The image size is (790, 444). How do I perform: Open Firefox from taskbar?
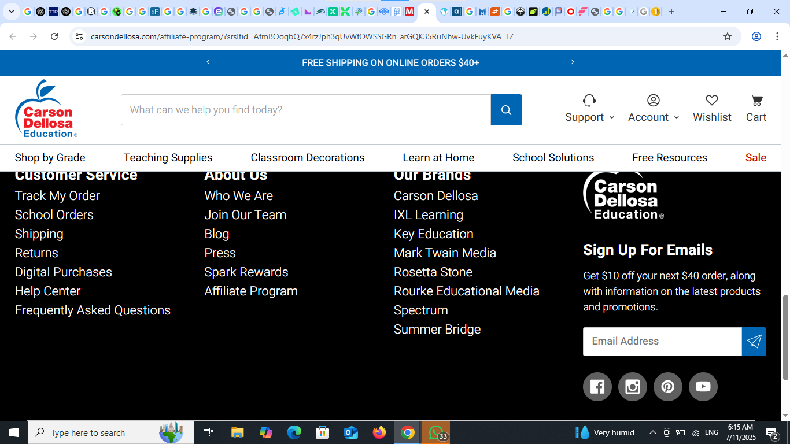[x=379, y=432]
